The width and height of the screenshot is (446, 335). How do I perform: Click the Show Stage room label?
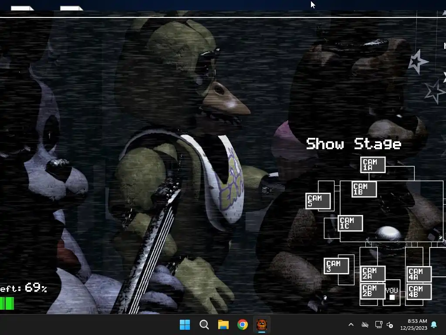click(x=354, y=144)
